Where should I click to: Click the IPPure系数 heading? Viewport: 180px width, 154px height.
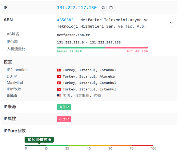[x=14, y=131]
